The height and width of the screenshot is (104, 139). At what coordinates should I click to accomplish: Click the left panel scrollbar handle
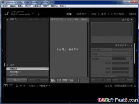(x=5, y=65)
